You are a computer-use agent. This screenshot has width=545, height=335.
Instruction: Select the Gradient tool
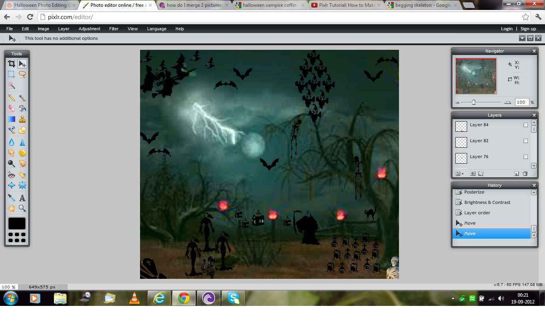[x=12, y=119]
